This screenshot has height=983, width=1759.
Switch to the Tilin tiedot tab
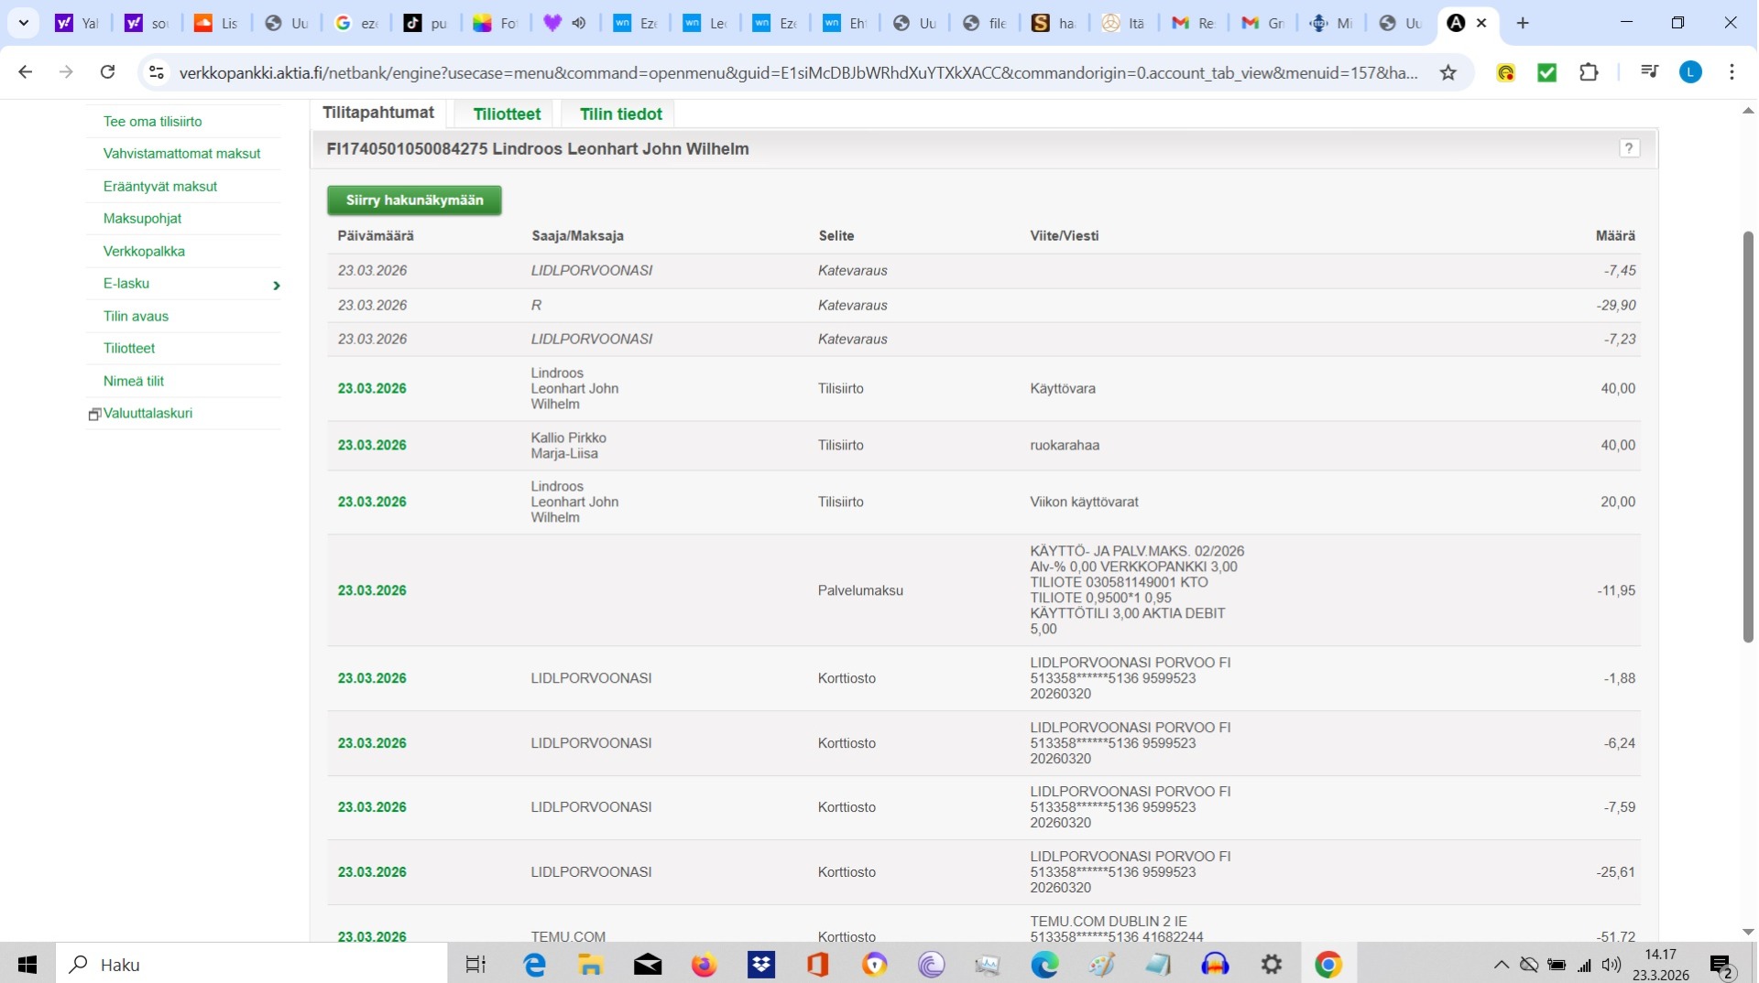pyautogui.click(x=620, y=113)
